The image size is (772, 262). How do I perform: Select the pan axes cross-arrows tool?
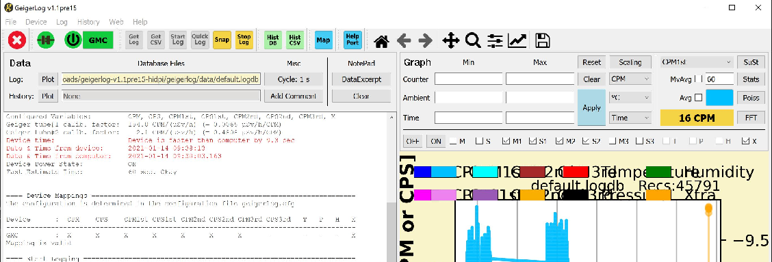point(450,41)
